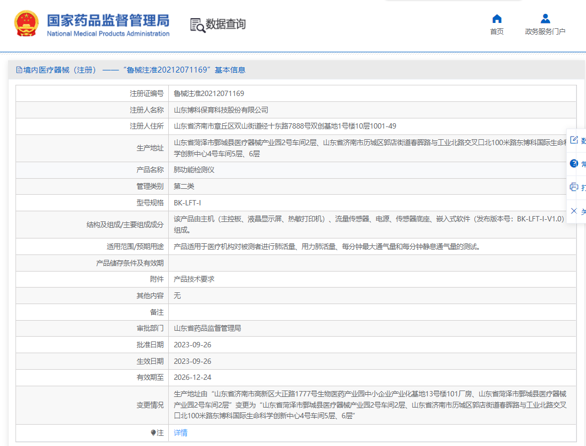586x446 pixels.
Task: Click 国家药品监督管理局 site title
Action: [x=108, y=20]
